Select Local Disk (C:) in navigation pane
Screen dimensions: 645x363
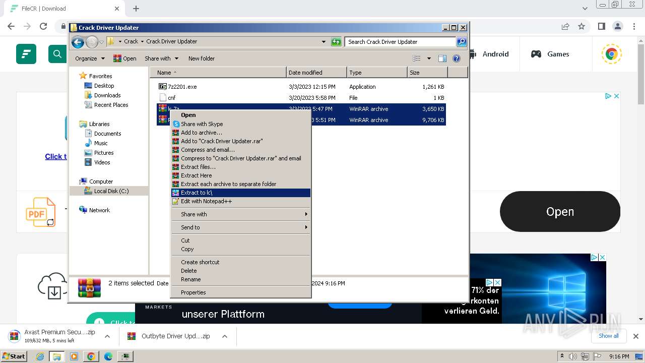(x=111, y=191)
